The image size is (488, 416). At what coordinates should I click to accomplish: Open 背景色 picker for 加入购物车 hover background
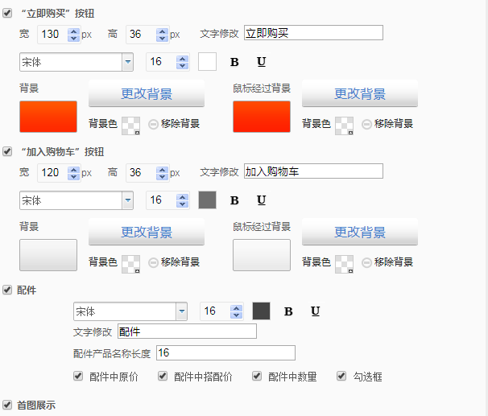pos(344,262)
